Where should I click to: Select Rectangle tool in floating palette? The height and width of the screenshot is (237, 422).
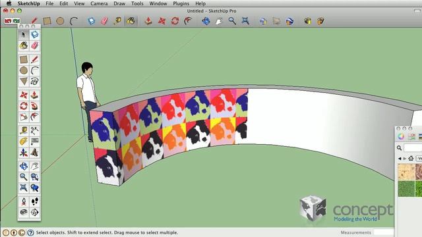coord(24,59)
